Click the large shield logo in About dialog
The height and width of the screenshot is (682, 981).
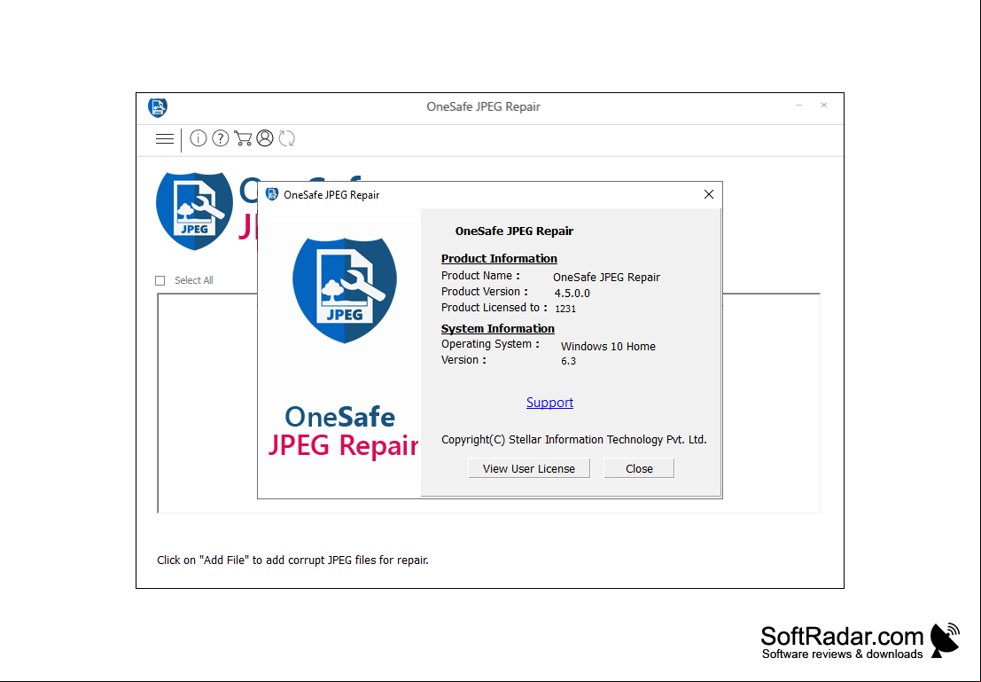345,290
